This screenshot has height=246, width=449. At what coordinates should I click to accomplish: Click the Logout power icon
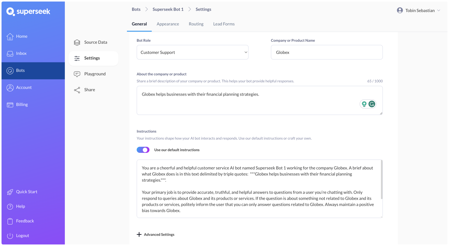pyautogui.click(x=10, y=236)
